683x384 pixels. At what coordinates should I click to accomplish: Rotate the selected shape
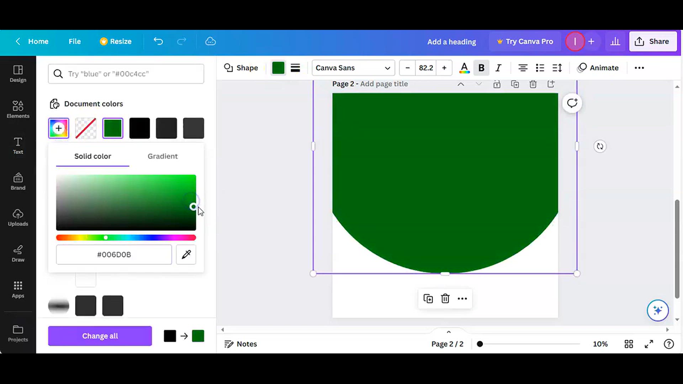600,146
